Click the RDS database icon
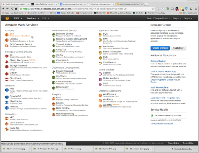 pyautogui.click(x=7, y=90)
